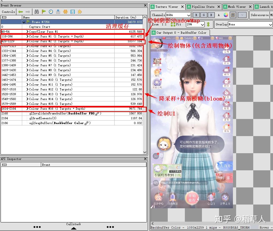
Task: Click the left scroll arrow below the texture view
Action: coord(153,223)
